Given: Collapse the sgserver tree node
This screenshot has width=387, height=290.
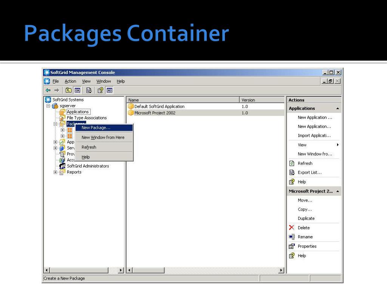Looking at the screenshot, I should pos(48,106).
